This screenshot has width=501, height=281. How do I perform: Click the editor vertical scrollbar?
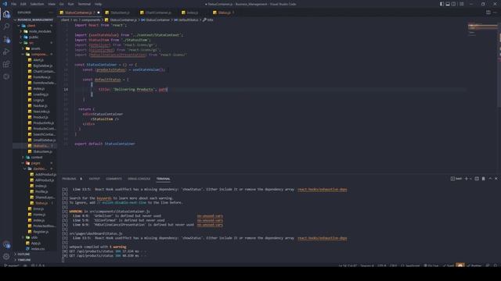499,64
